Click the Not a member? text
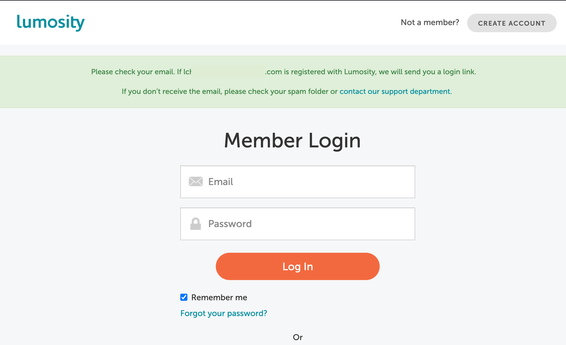This screenshot has height=345, width=566. 430,22
